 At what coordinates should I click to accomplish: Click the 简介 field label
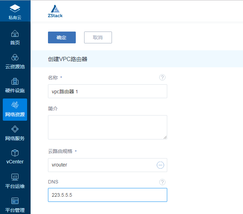click(x=53, y=109)
